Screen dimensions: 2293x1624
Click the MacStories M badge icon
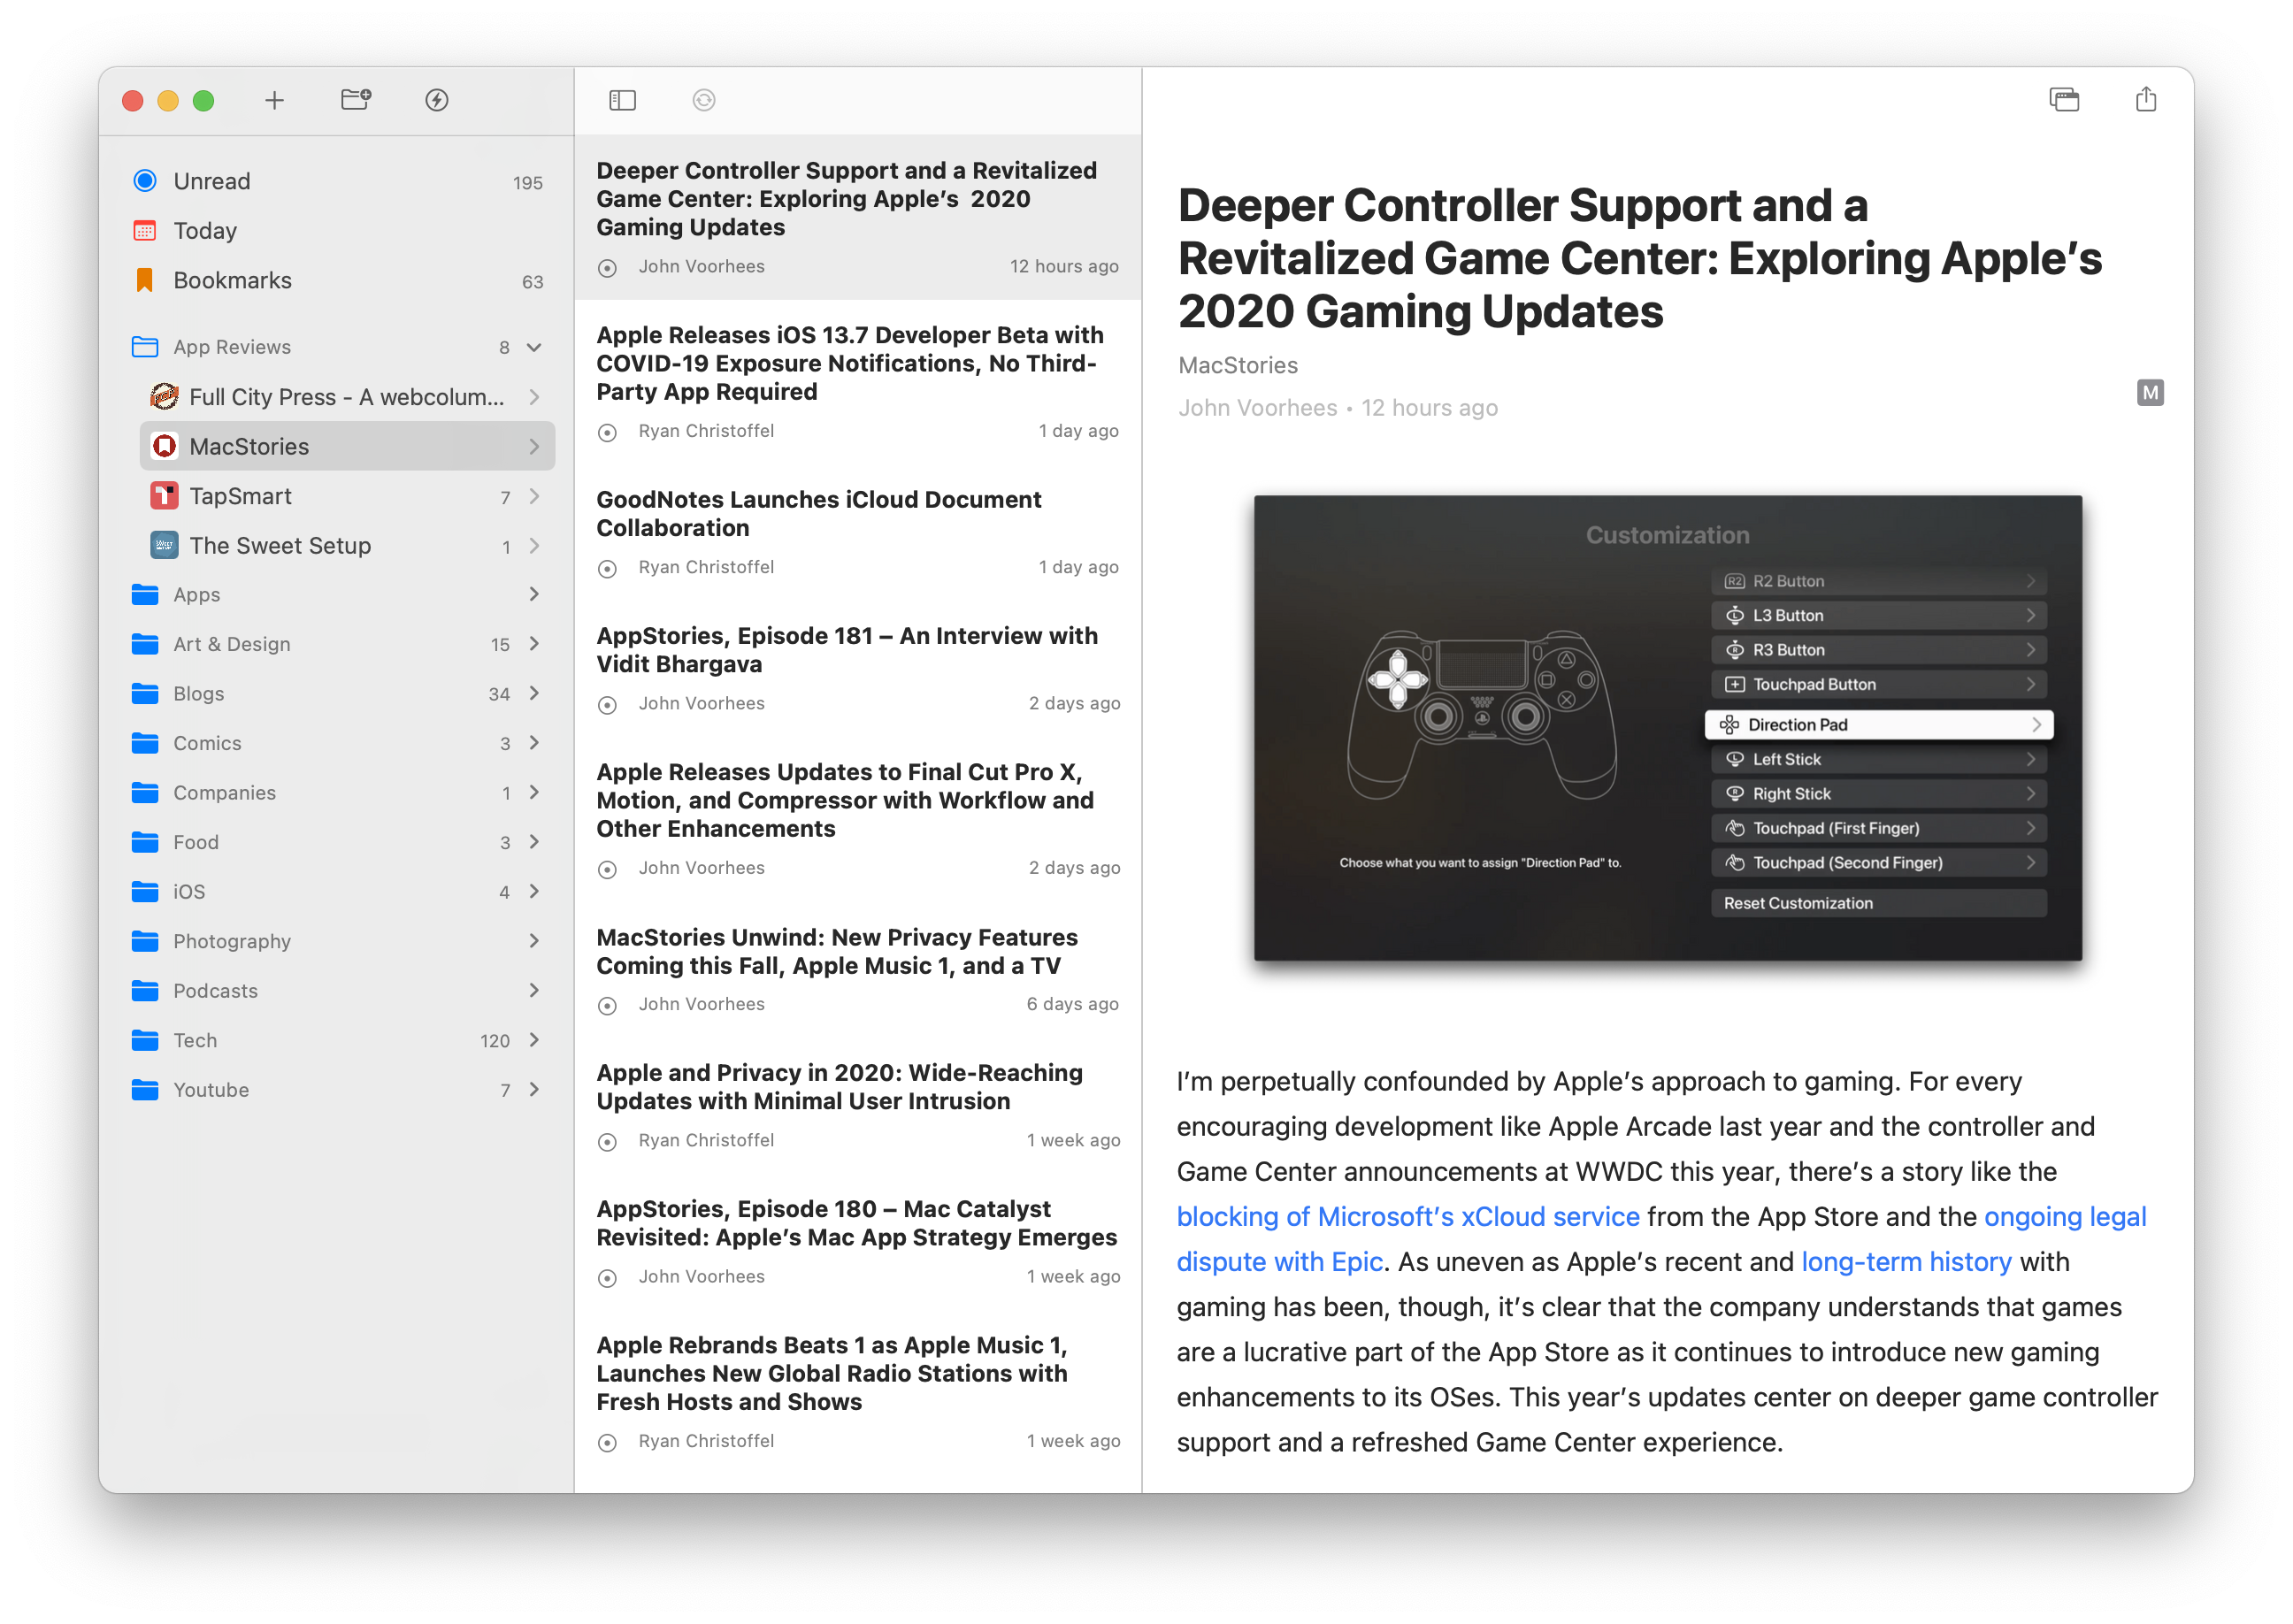coord(2150,393)
